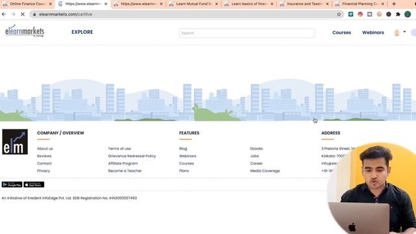
Task: Click the Google Play store badge
Action: click(x=12, y=185)
